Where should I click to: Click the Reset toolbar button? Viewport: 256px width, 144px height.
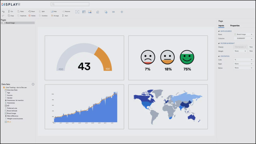[x=32, y=11]
